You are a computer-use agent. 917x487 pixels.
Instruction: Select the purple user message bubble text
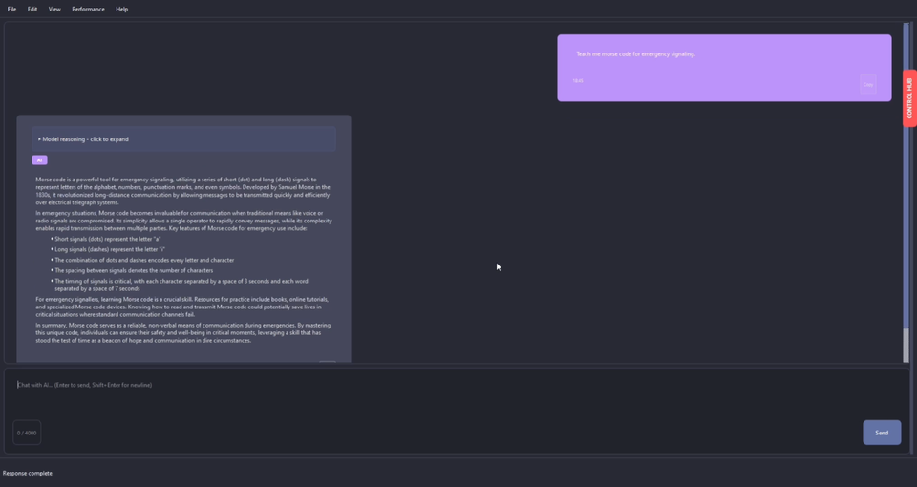point(636,53)
